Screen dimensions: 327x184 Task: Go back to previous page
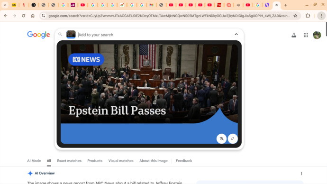click(x=6, y=16)
